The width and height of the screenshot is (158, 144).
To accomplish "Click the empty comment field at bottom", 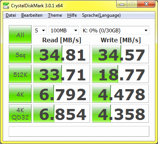I will tap(79, 131).
